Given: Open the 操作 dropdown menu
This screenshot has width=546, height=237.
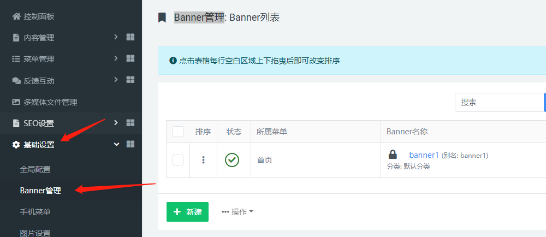Looking at the screenshot, I should (x=238, y=212).
